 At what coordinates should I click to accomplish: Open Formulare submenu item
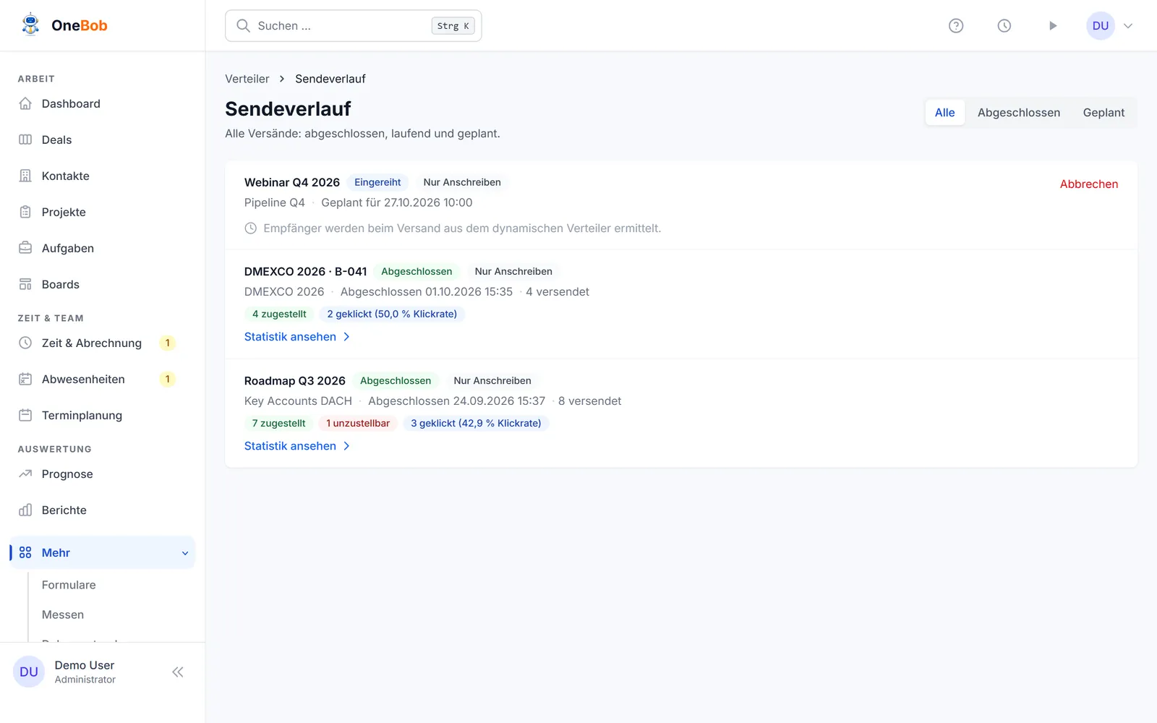[x=69, y=585]
